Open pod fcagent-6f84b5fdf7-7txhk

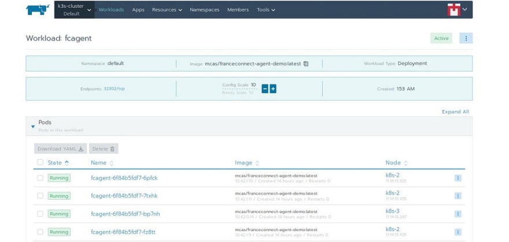point(124,196)
